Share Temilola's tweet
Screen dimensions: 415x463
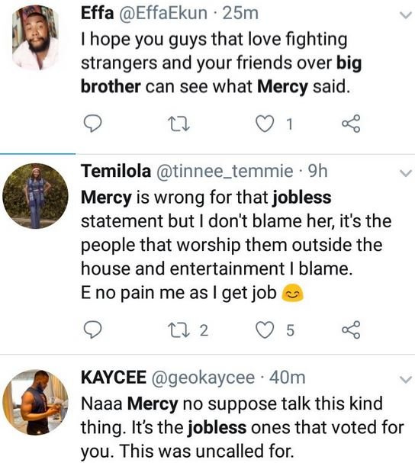[x=351, y=330]
